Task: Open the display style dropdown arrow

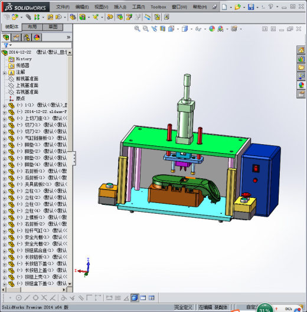Action: pyautogui.click(x=191, y=29)
